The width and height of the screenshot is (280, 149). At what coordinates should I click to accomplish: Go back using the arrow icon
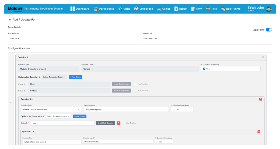point(10,20)
